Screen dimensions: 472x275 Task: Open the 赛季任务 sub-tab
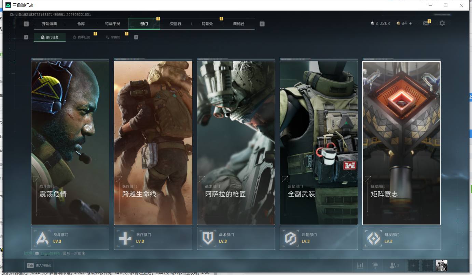pos(81,37)
